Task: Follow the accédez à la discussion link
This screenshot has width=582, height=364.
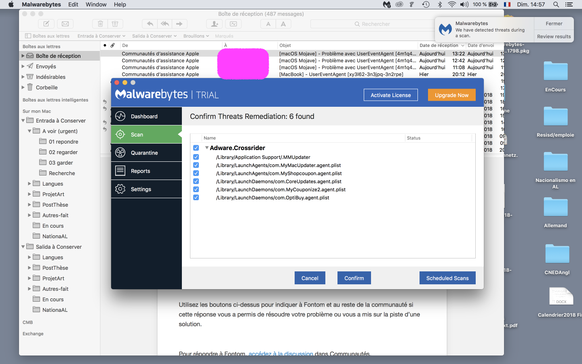Action: (281, 353)
